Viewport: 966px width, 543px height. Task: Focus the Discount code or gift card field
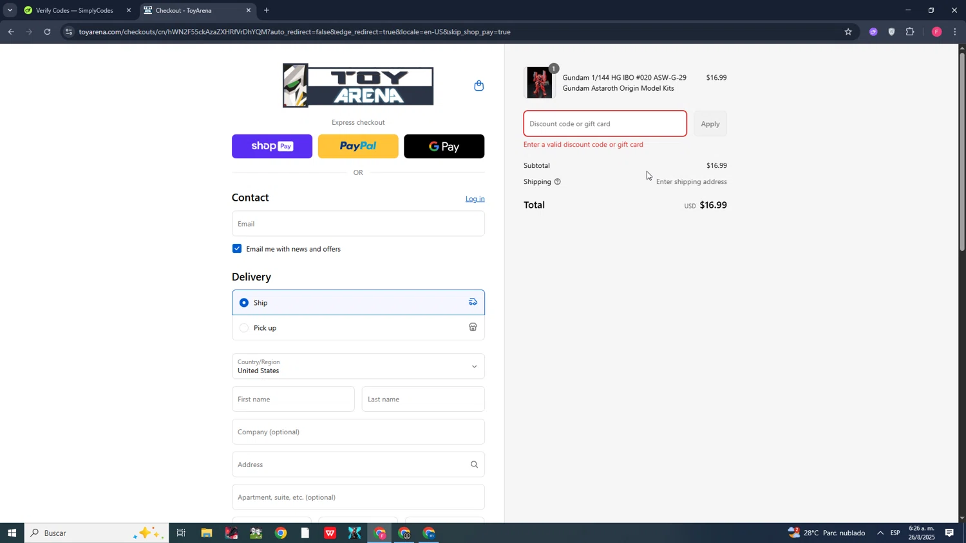coord(605,124)
